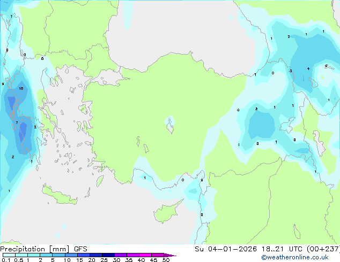The image size is (340, 262).
Task: Click the legend label '0.5'
Action: (19, 260)
